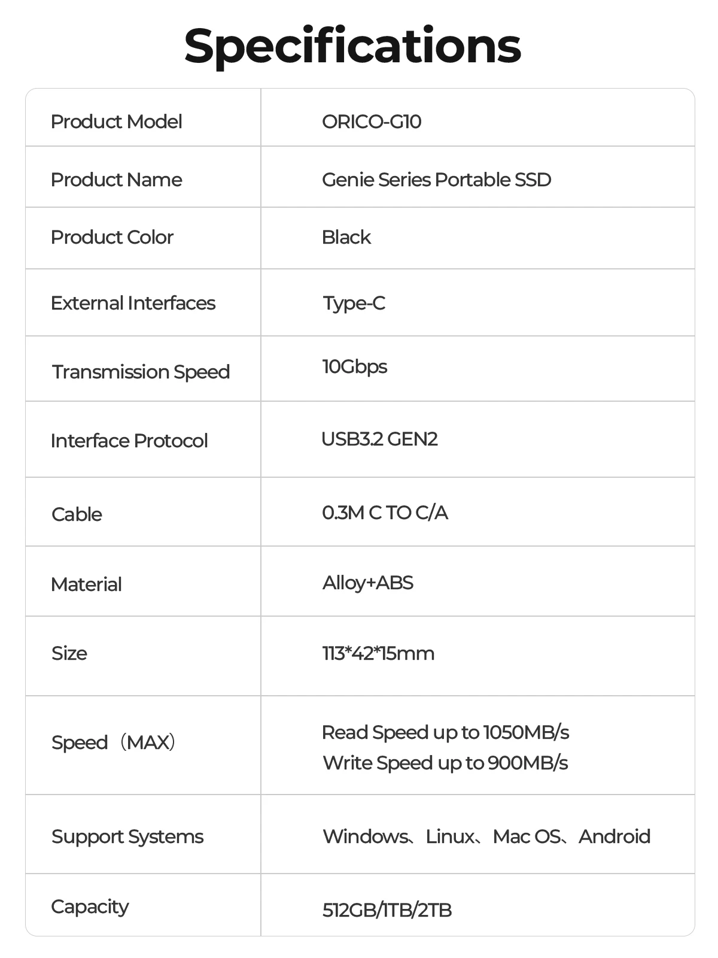Click the Type-C value
Screen dimensions: 718x958
click(354, 303)
